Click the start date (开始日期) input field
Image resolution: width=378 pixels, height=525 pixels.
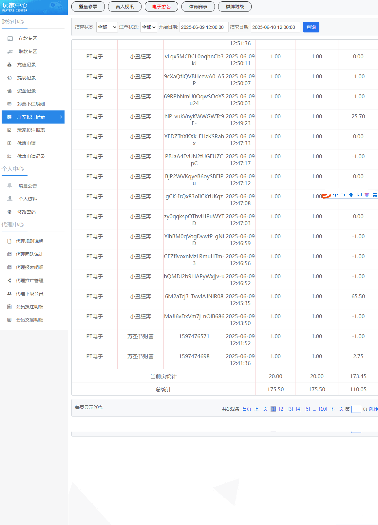point(203,27)
